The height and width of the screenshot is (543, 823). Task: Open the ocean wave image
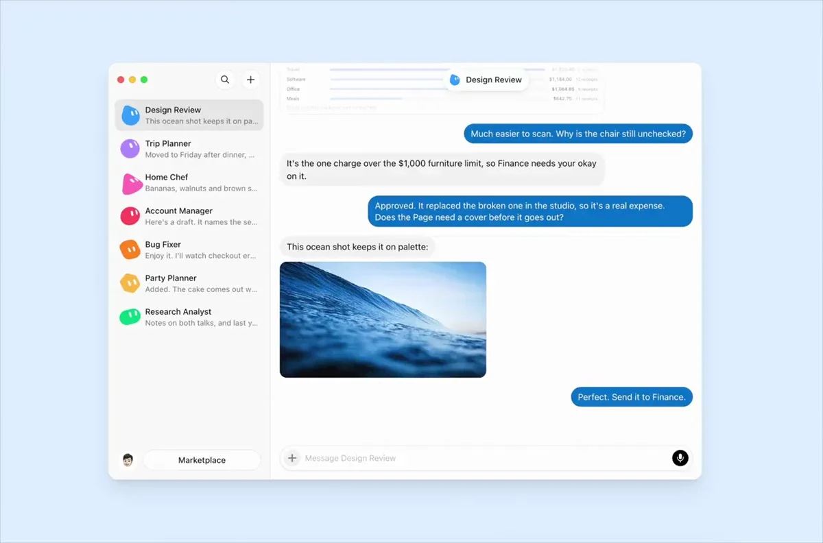(383, 319)
